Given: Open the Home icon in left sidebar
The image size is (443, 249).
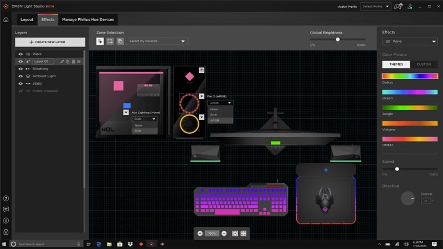Looking at the screenshot, I should point(6,20).
